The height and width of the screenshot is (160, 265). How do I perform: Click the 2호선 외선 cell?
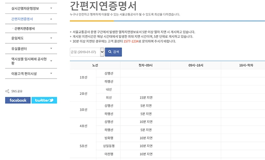pyautogui.click(x=109, y=97)
